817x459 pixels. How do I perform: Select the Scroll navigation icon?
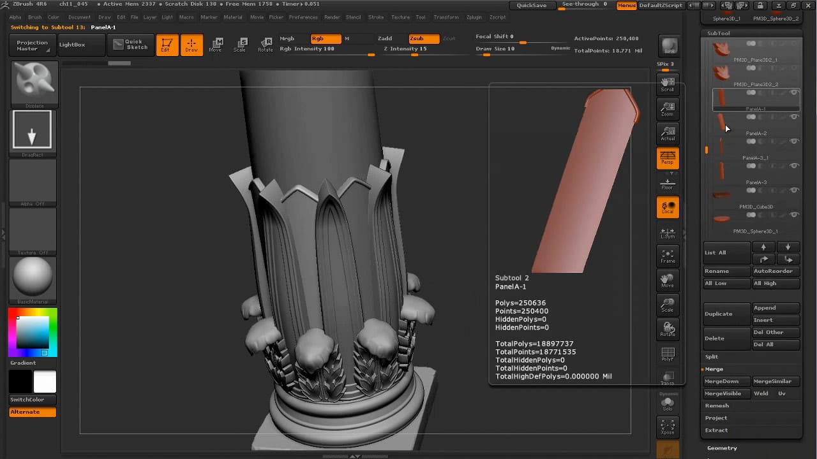[667, 84]
